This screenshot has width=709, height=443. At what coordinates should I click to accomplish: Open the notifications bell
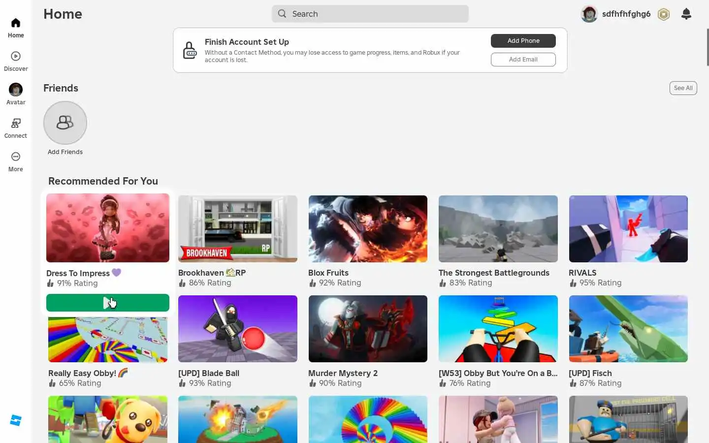[686, 14]
